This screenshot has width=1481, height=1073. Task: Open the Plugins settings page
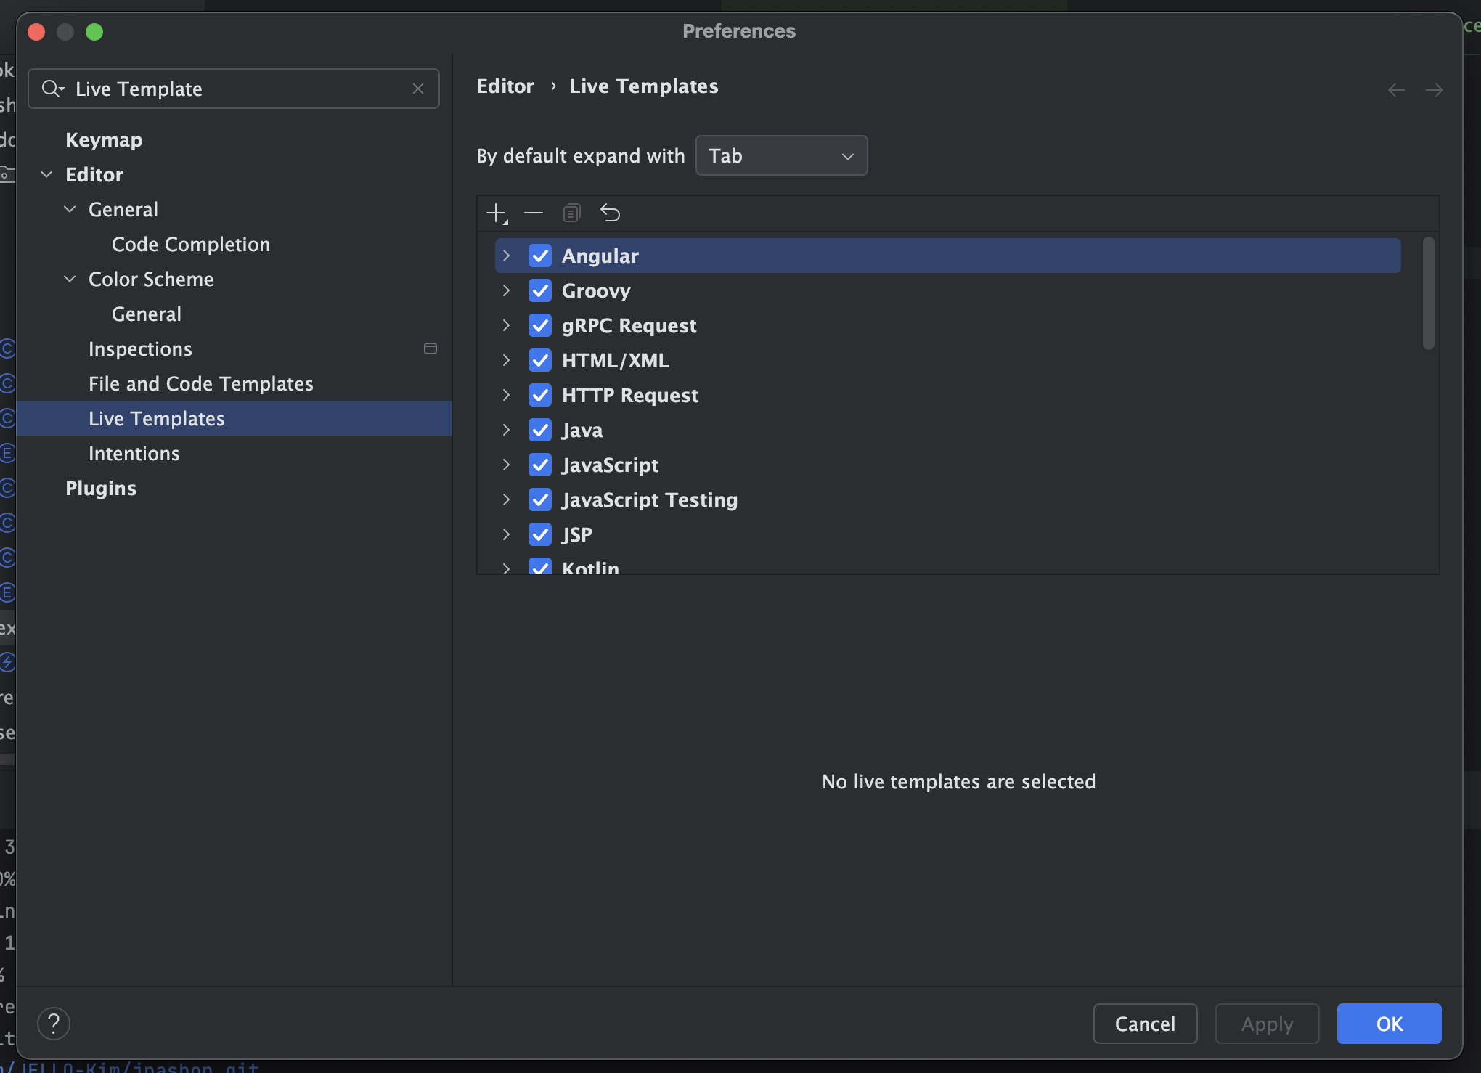pos(101,489)
